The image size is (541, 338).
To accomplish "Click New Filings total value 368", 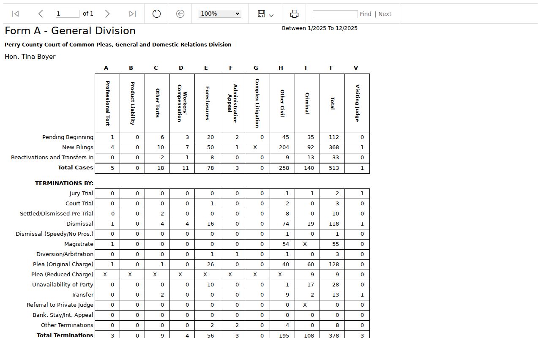I will pyautogui.click(x=334, y=147).
